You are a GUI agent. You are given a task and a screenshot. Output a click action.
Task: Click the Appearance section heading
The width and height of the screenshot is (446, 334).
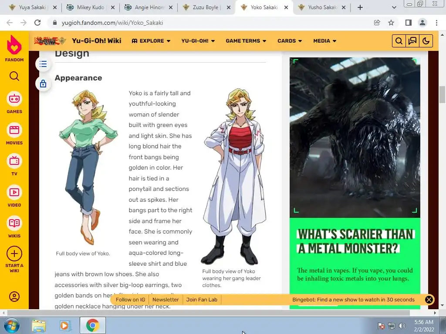[78, 78]
